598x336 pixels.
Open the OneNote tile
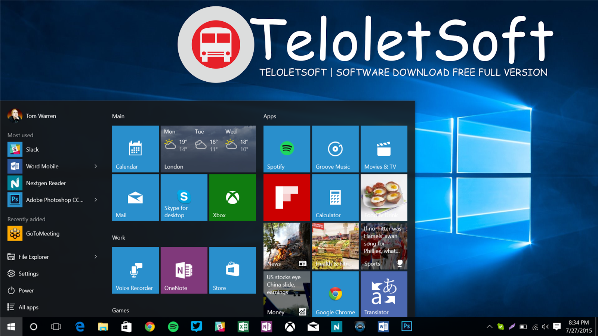(184, 270)
